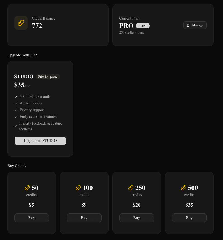Viewport: 223px width, 240px height.
Task: Click the coin icon on the 50 credits pack
Action: (x=27, y=188)
